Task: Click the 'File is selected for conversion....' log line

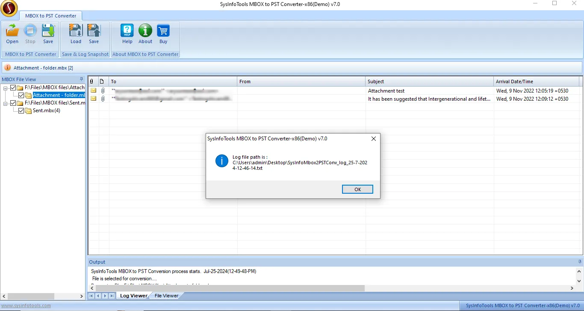Action: coord(125,279)
